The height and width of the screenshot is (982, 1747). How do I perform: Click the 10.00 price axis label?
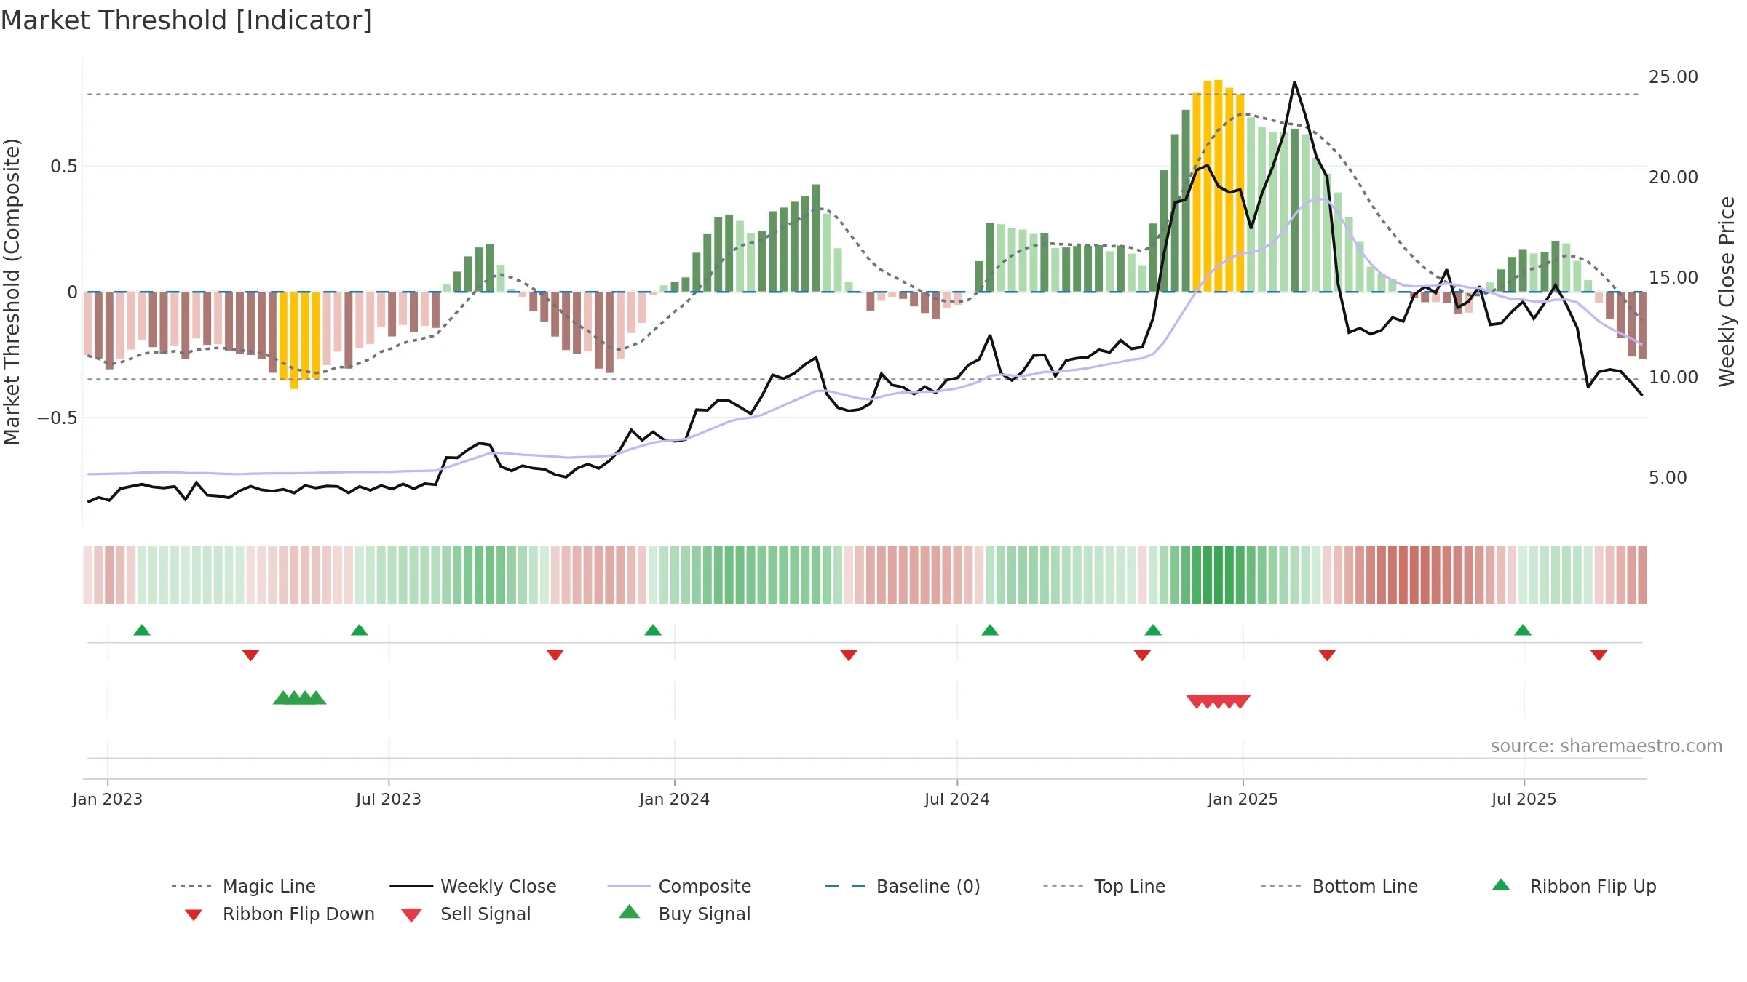[x=1673, y=377]
